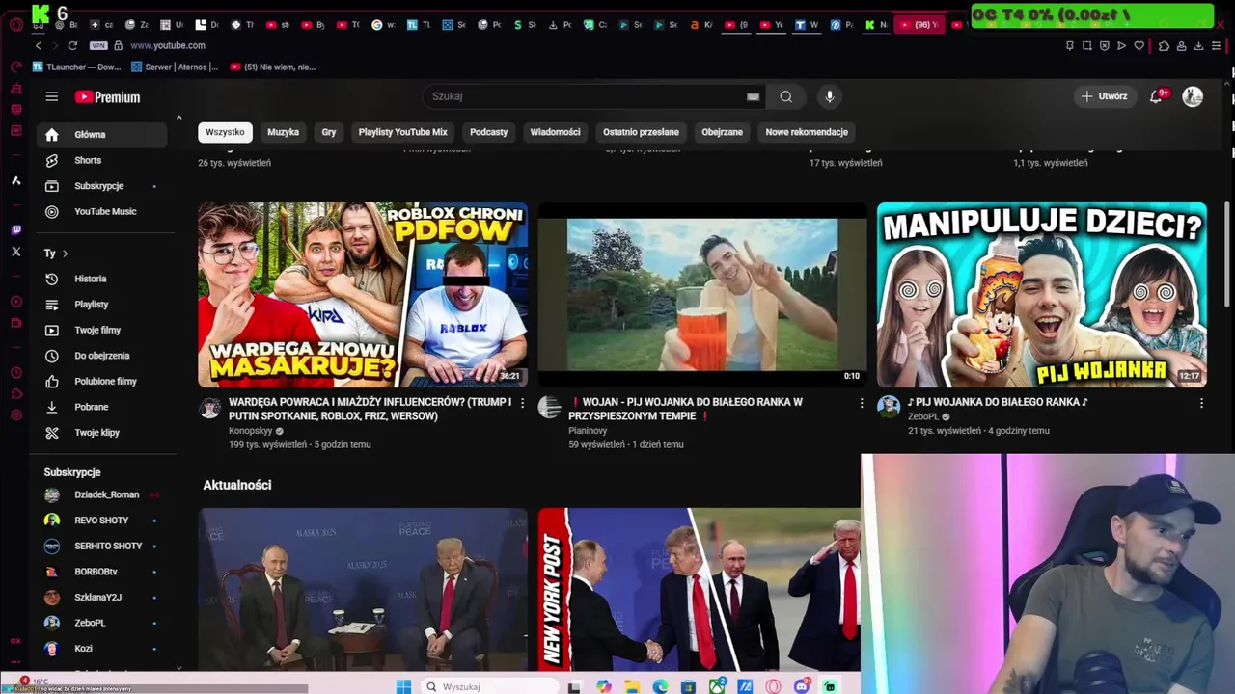The height and width of the screenshot is (694, 1235).
Task: Click the www.youtube.com address bar
Action: 168,45
